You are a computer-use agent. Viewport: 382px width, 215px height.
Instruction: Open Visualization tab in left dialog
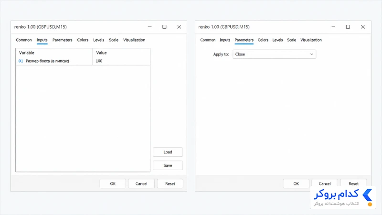[x=134, y=40]
